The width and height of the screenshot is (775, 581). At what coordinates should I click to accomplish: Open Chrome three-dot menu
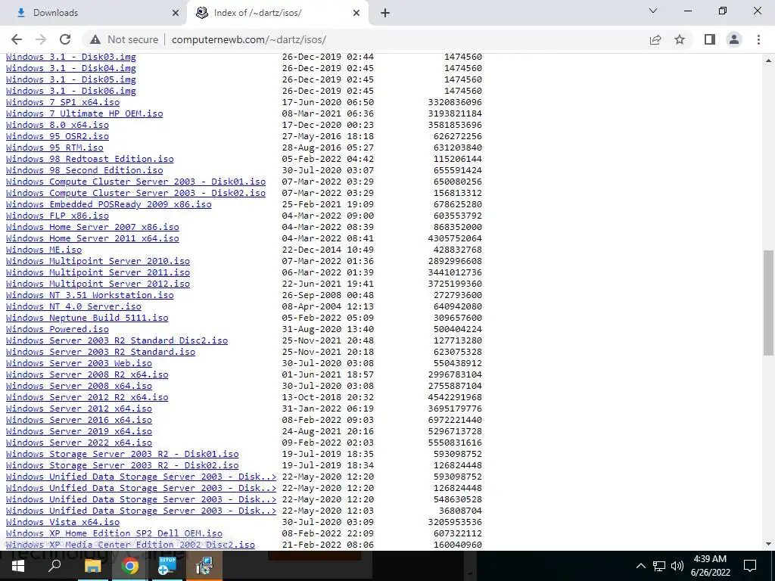(758, 39)
